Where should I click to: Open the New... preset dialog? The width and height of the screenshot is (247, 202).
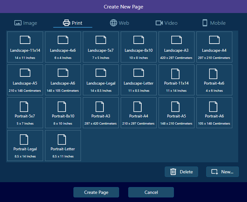(223, 172)
